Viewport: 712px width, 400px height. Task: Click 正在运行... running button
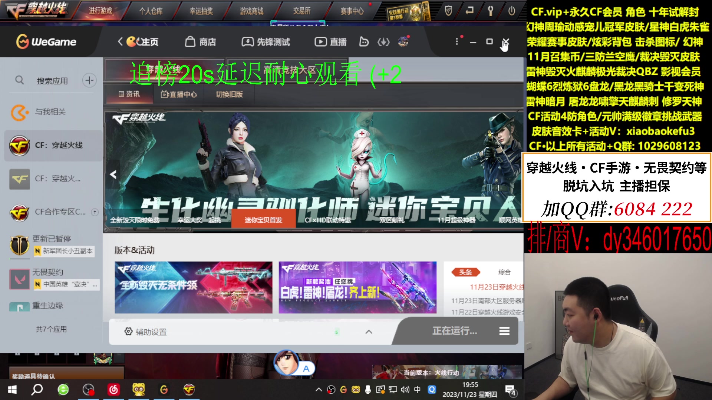pos(454,331)
